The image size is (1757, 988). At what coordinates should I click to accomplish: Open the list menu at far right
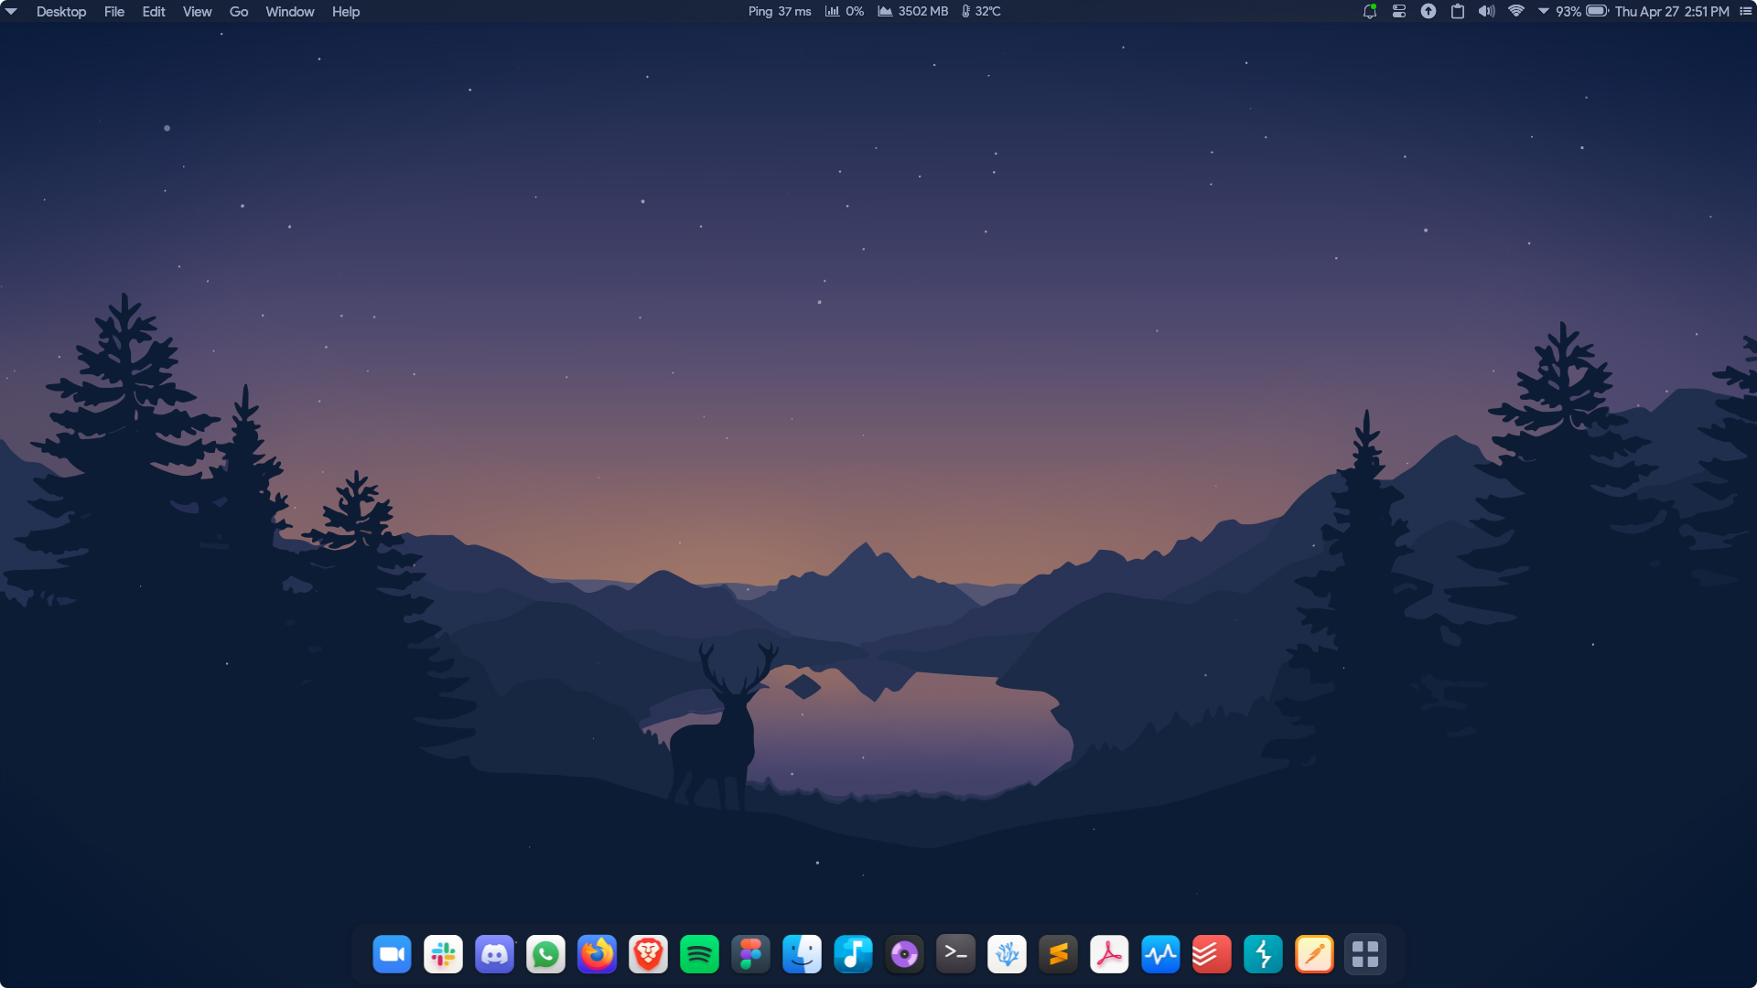[x=1745, y=11]
